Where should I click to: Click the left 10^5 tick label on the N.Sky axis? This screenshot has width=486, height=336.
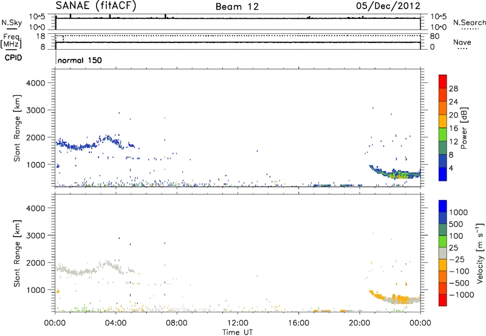tap(37, 17)
